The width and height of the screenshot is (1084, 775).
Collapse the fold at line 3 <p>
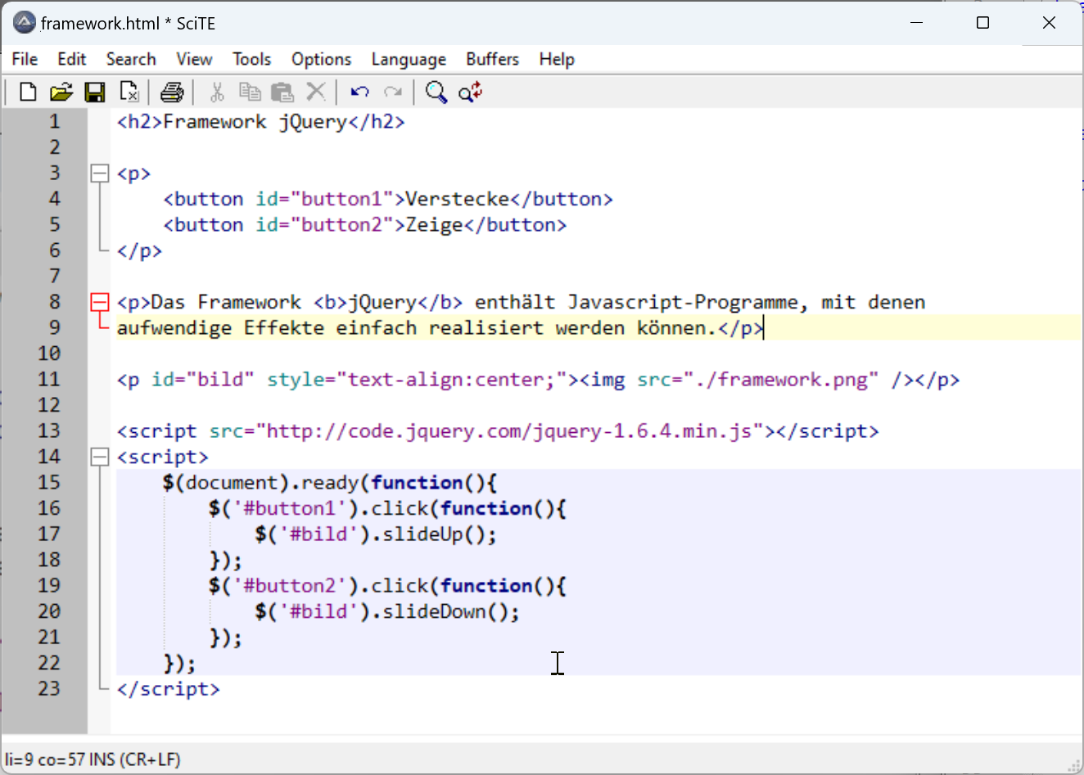(x=99, y=173)
